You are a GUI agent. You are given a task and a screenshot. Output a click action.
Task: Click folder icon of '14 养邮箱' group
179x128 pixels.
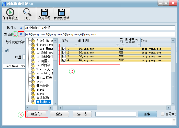click(33, 65)
